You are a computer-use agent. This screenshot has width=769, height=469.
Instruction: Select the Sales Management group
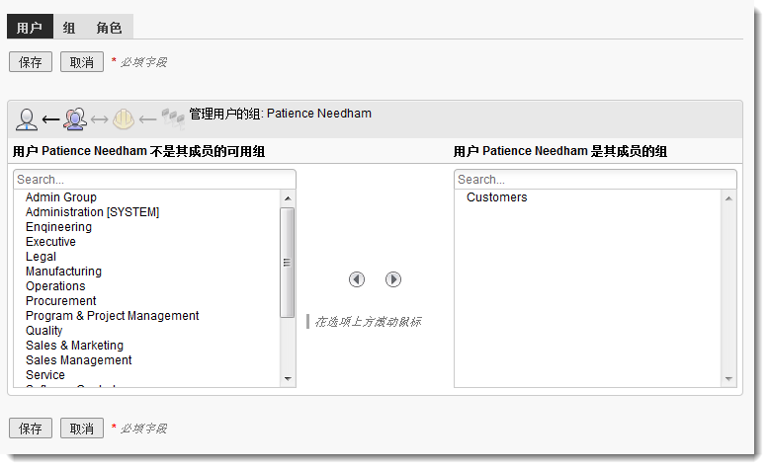coord(79,359)
